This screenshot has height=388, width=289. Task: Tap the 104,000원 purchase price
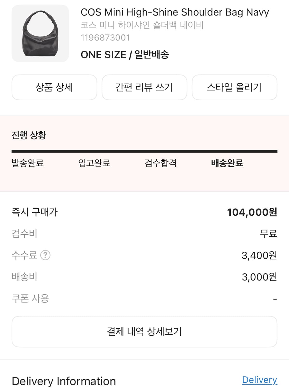tap(252, 212)
